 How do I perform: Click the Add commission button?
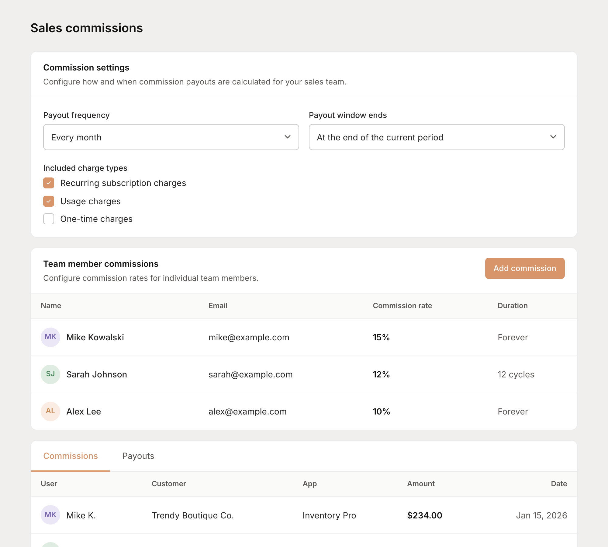click(524, 268)
